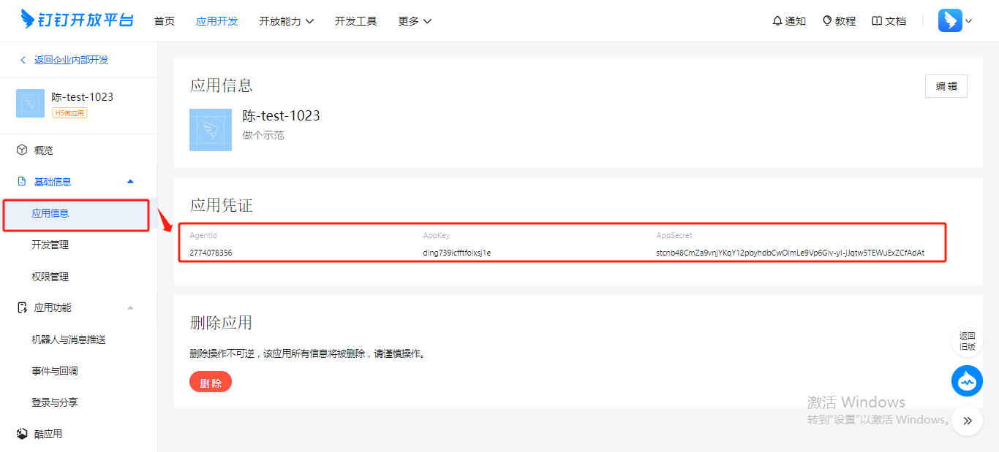Click the 返回旧版 floating button
The image size is (999, 452).
967,341
